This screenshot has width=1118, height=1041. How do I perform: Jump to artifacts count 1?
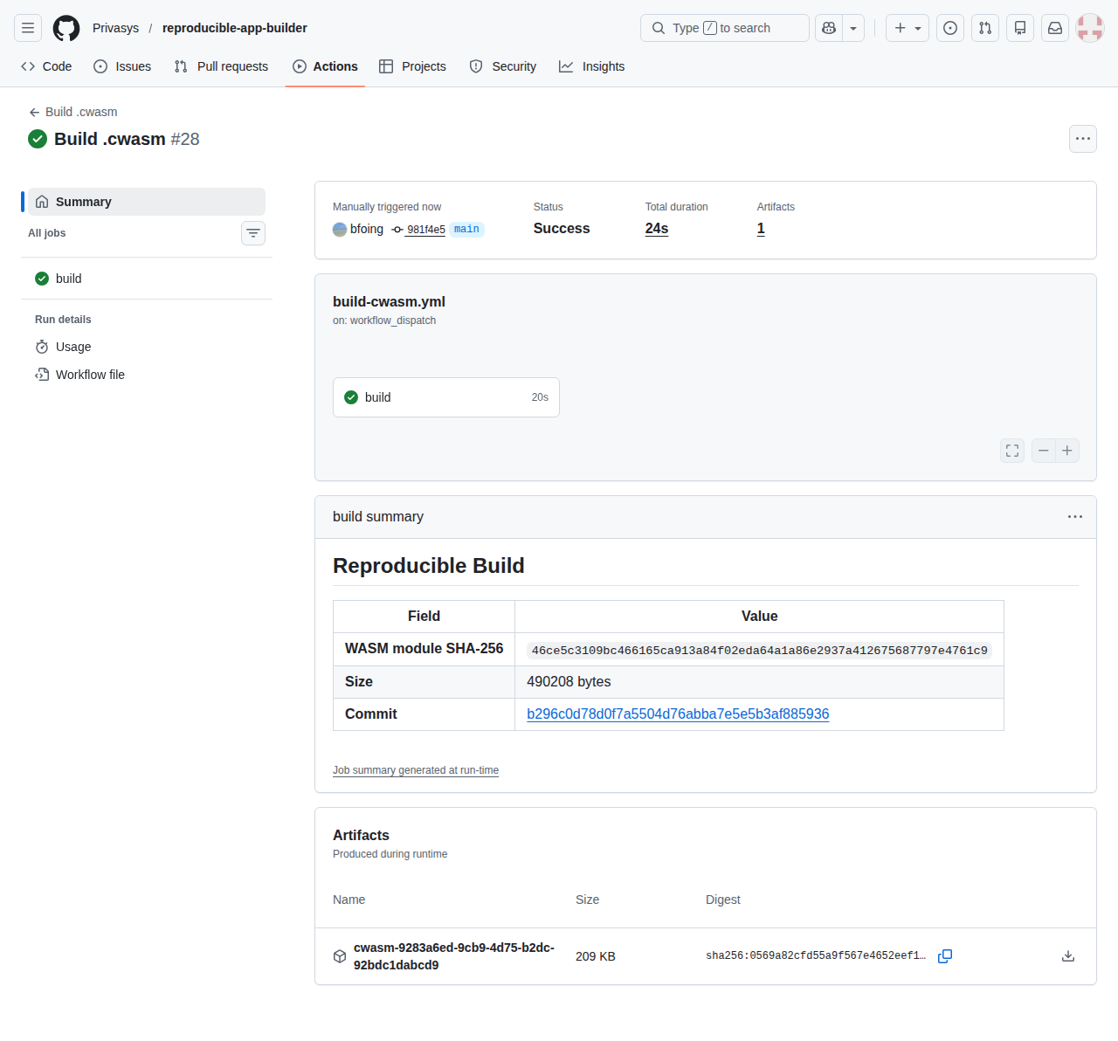(761, 229)
